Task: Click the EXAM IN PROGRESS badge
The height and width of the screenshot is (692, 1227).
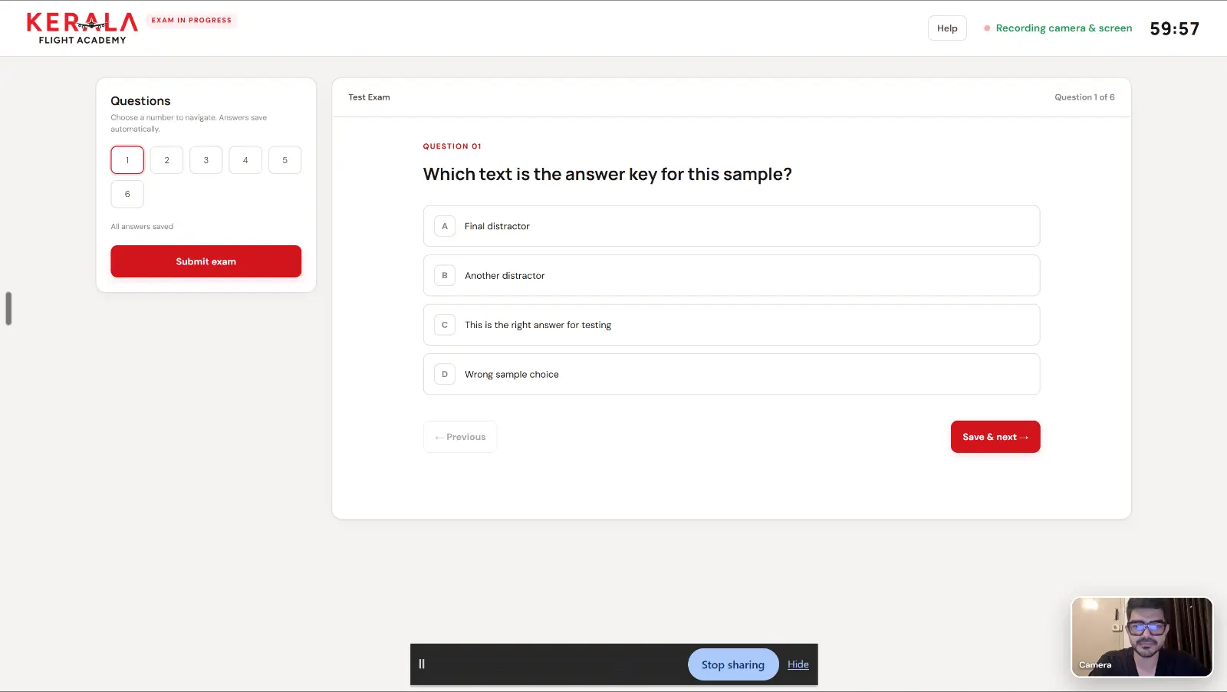Action: point(192,21)
